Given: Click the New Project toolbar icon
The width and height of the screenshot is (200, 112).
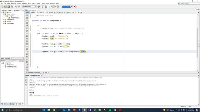Looking at the screenshot, I should tap(5, 7).
